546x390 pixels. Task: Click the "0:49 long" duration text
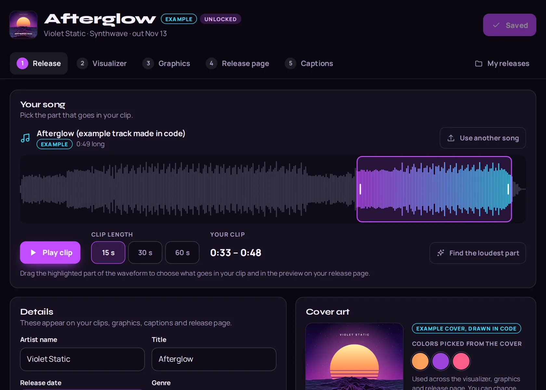point(90,144)
